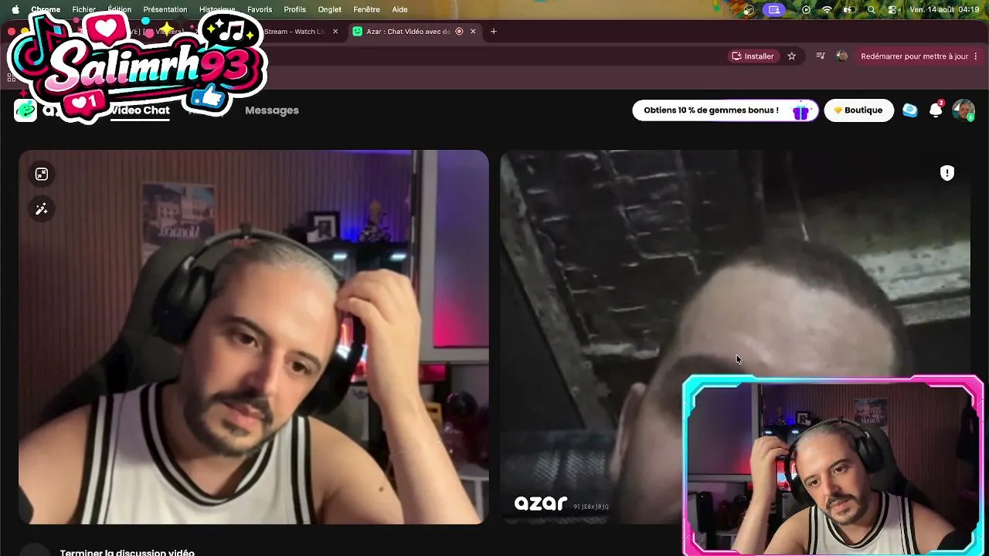The width and height of the screenshot is (989, 556).
Task: Open the Fichier menu
Action: [83, 10]
